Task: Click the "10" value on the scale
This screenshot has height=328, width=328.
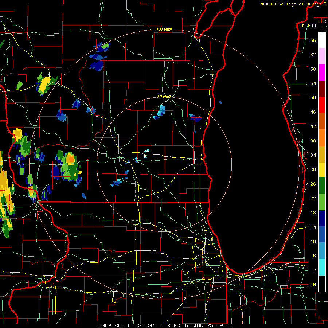Action: (313, 241)
